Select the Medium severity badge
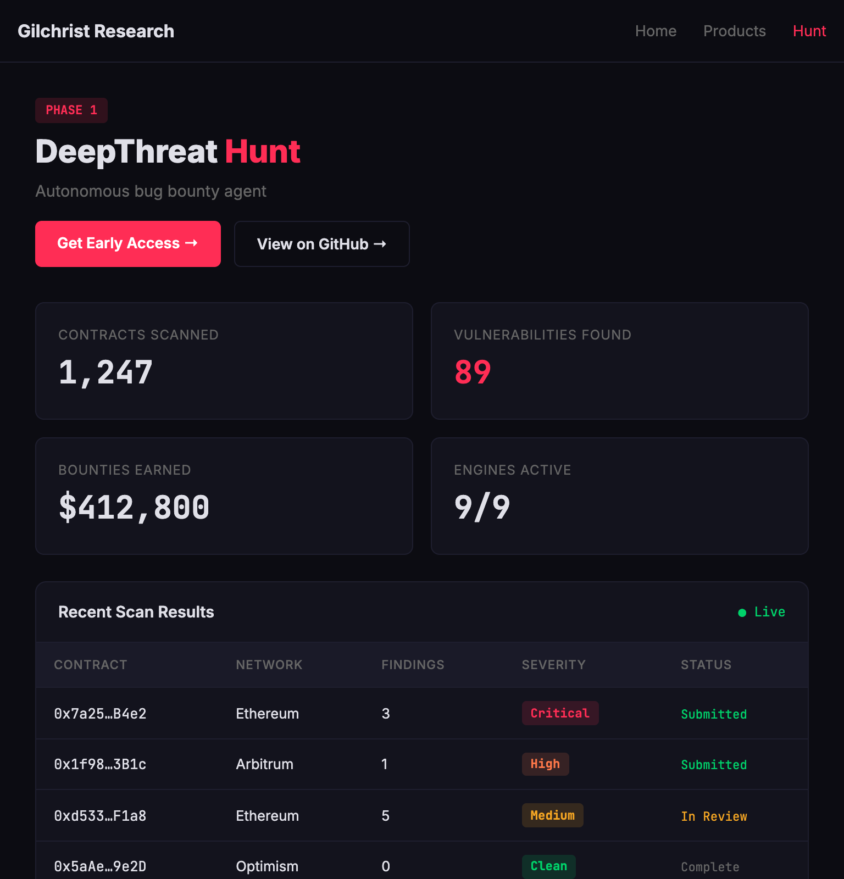Viewport: 844px width, 879px height. [552, 815]
